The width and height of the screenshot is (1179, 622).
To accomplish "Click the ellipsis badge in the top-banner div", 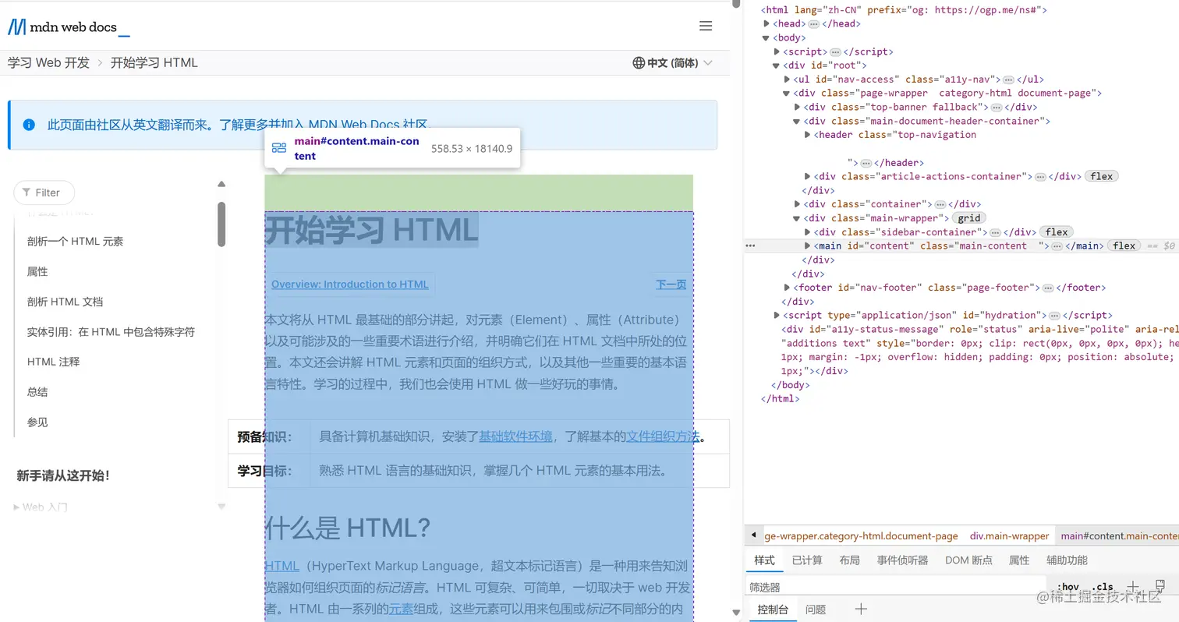I will (997, 108).
